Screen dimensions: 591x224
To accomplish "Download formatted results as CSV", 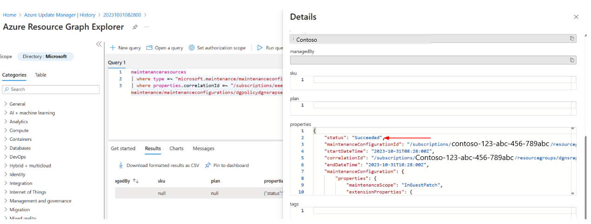I will pos(158,165).
